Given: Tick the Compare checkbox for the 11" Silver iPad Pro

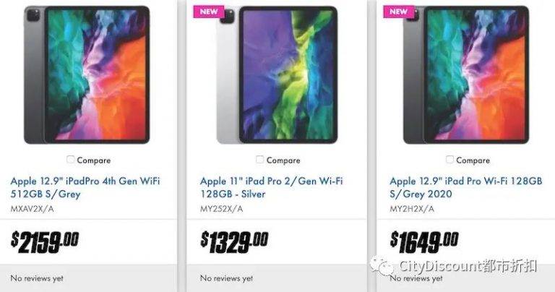Looking at the screenshot, I should 260,160.
